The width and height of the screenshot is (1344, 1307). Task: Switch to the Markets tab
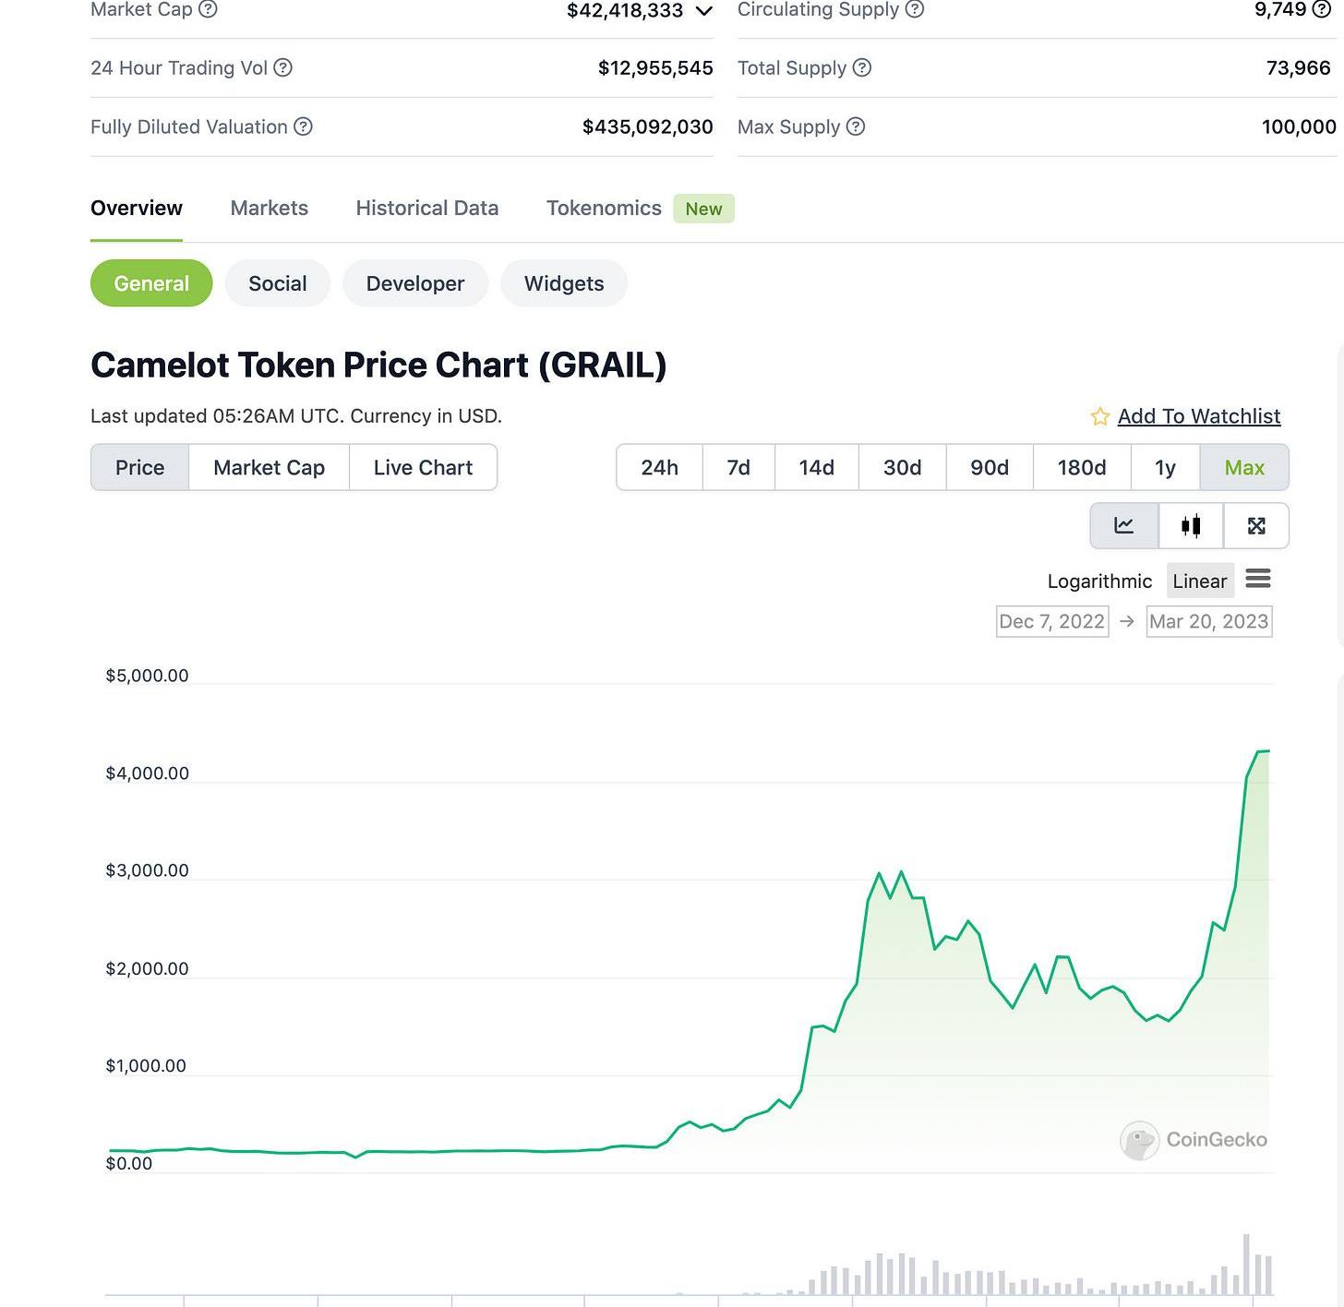coord(269,209)
